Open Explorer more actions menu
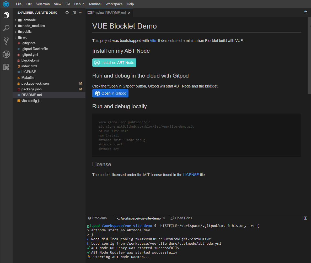Viewport: 311px width, 263px height. (x=80, y=13)
